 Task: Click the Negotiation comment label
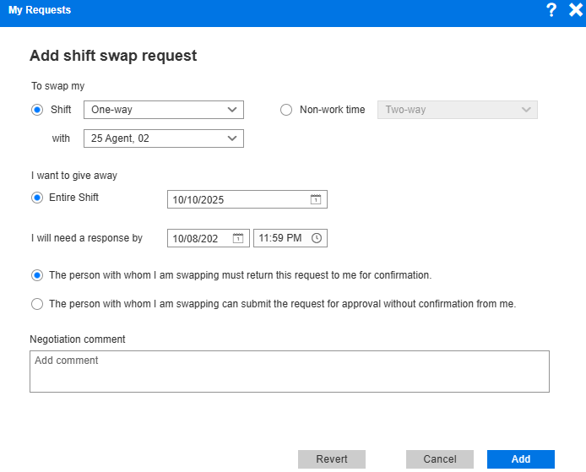pos(78,339)
